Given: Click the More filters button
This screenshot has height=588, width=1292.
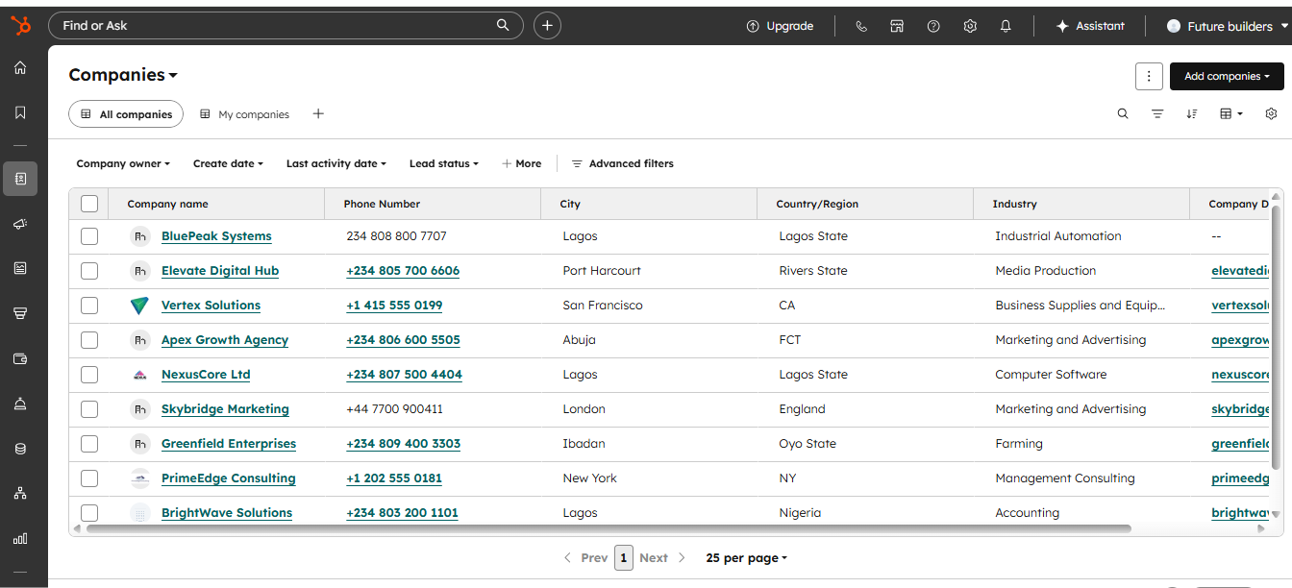Looking at the screenshot, I should pos(521,163).
